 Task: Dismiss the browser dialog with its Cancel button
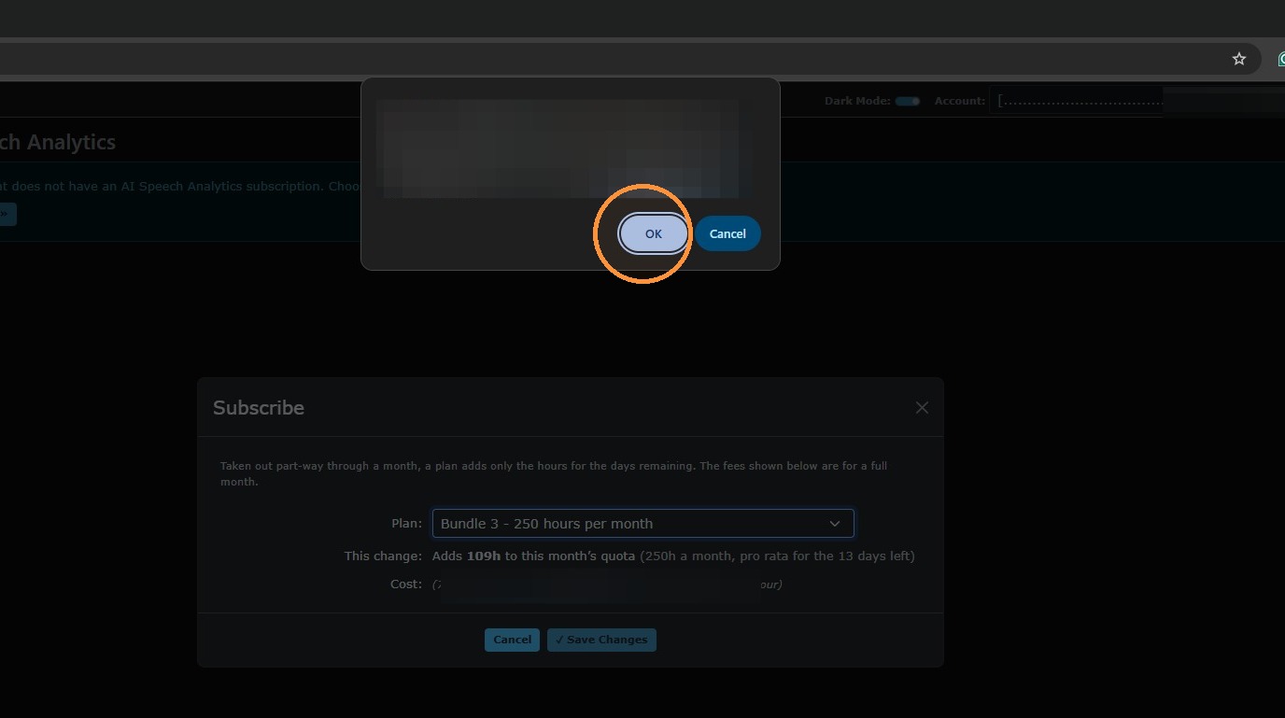tap(727, 233)
